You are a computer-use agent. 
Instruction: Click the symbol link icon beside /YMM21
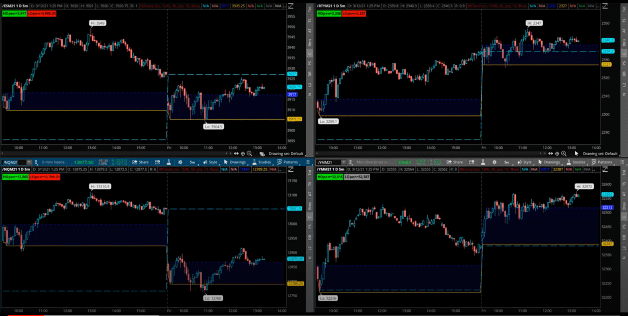coord(351,162)
